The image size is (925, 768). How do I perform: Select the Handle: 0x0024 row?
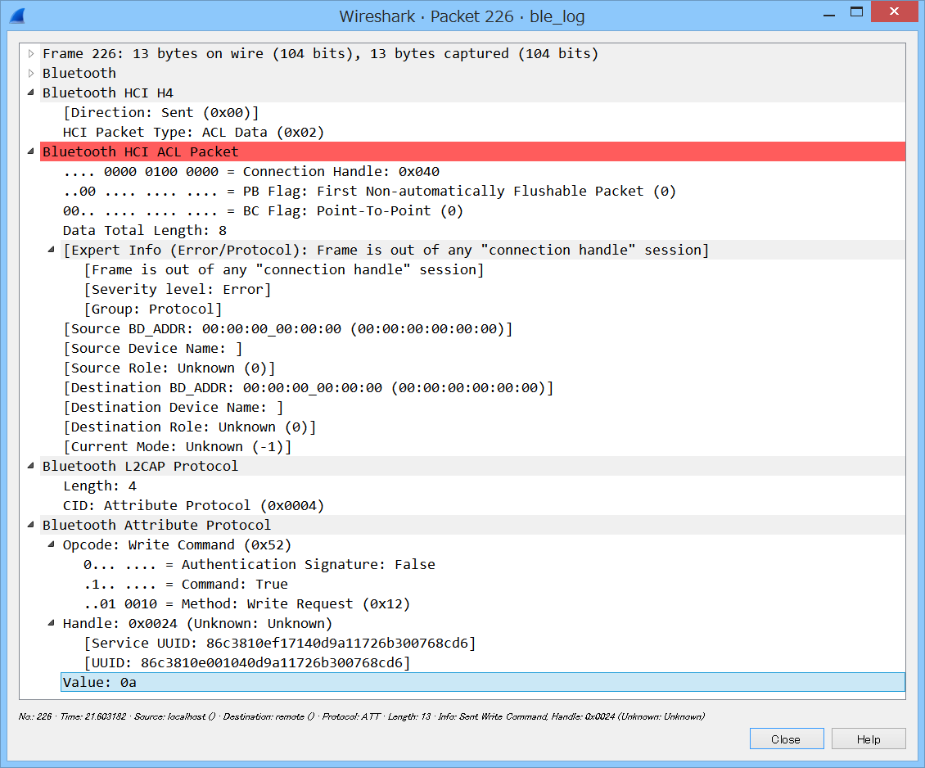coord(483,623)
